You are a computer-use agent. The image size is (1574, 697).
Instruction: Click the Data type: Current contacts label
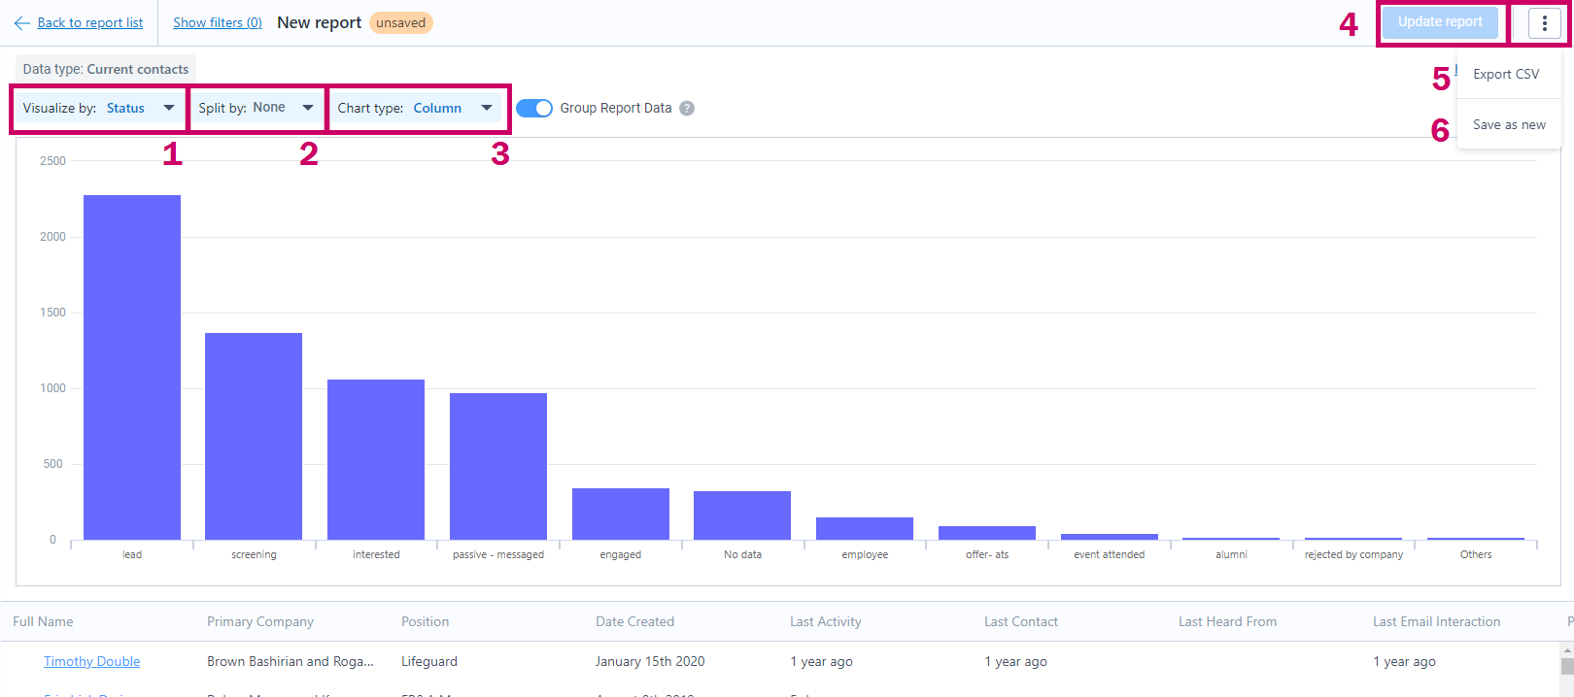pyautogui.click(x=106, y=70)
